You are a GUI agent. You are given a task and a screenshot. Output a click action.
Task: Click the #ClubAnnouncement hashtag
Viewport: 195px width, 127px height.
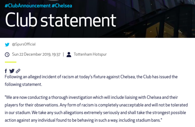[x=28, y=6]
